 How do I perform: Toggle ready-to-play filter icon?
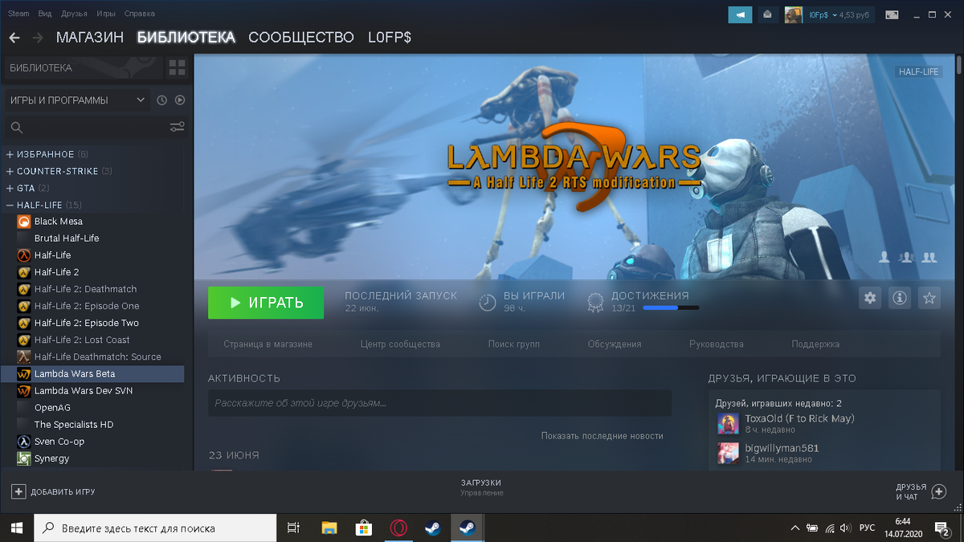coord(180,100)
